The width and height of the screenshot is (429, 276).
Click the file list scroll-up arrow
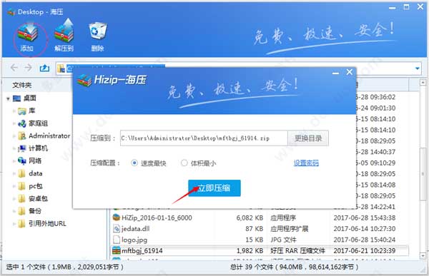click(423, 82)
